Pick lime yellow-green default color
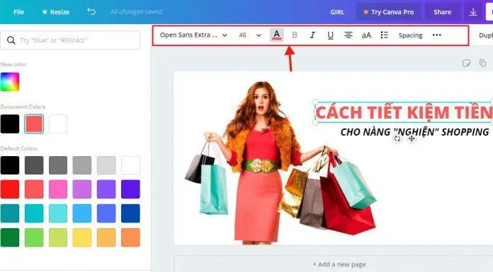493x272 pixels. tap(58, 237)
